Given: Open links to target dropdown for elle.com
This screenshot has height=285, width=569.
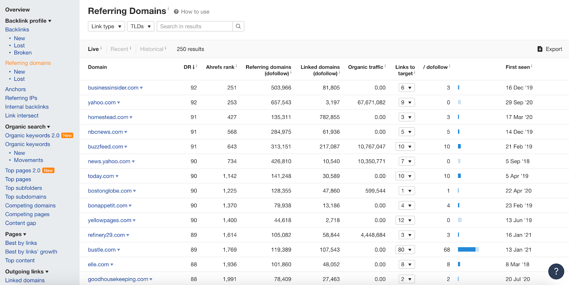Looking at the screenshot, I should (x=407, y=264).
